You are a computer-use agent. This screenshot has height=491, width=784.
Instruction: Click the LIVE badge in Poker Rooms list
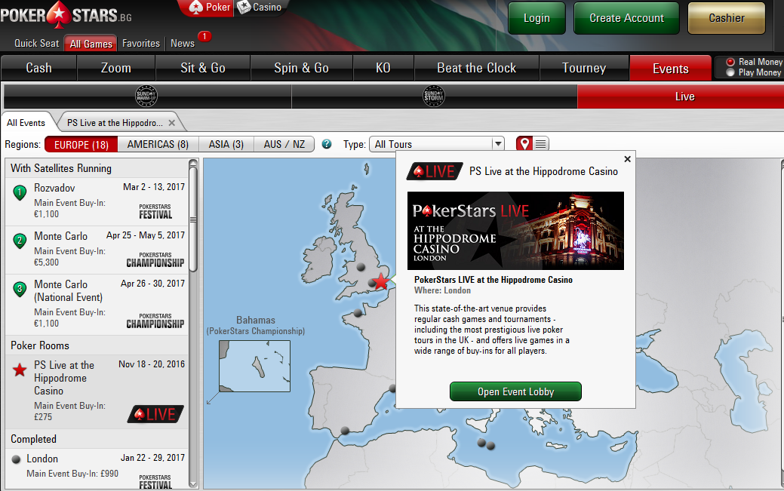(155, 414)
